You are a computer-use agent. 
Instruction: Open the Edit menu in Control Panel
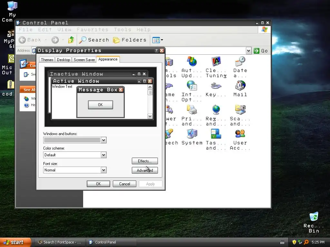coord(45,30)
